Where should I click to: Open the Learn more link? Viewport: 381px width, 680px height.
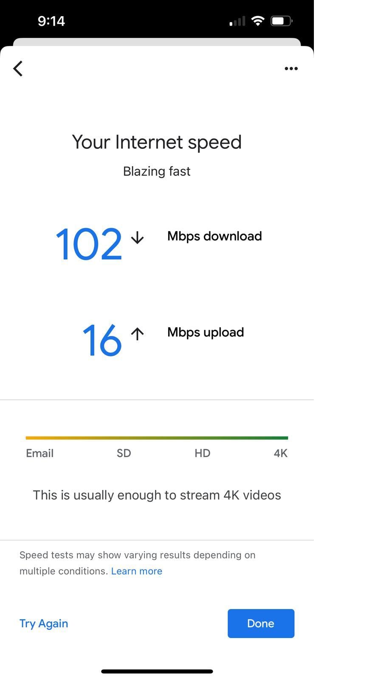(137, 571)
